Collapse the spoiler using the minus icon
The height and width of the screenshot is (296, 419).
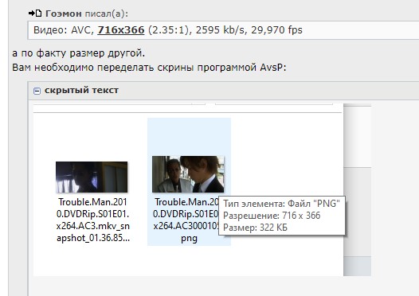click(x=37, y=91)
